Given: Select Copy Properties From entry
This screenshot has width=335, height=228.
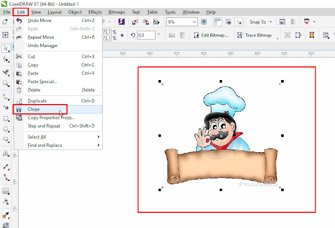Looking at the screenshot, I should [58, 118].
